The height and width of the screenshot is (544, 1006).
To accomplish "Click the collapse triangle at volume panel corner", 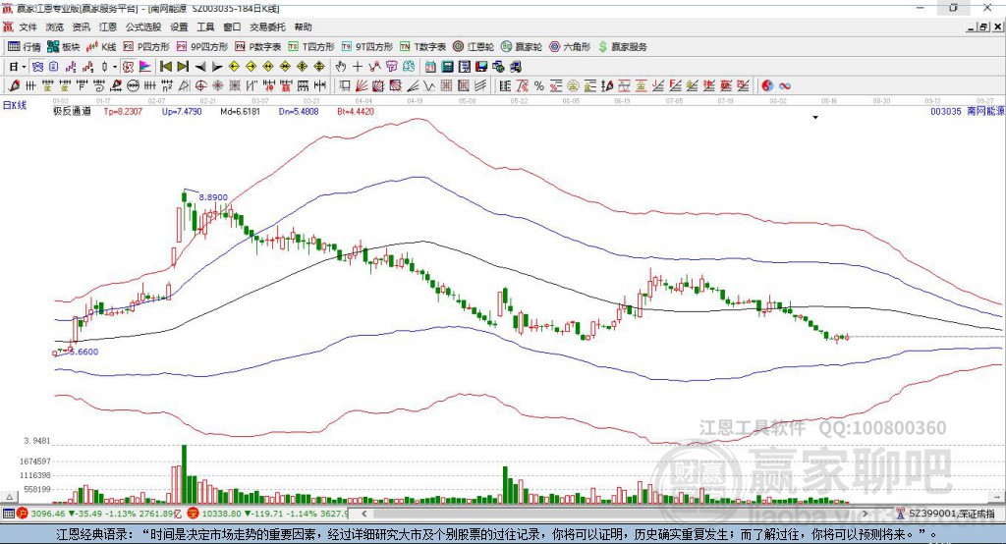I will coord(9,497).
